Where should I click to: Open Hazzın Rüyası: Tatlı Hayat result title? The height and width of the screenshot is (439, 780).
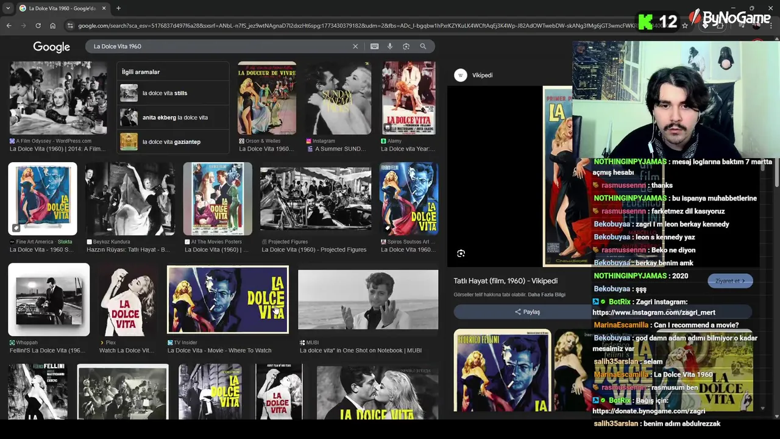[x=128, y=249]
